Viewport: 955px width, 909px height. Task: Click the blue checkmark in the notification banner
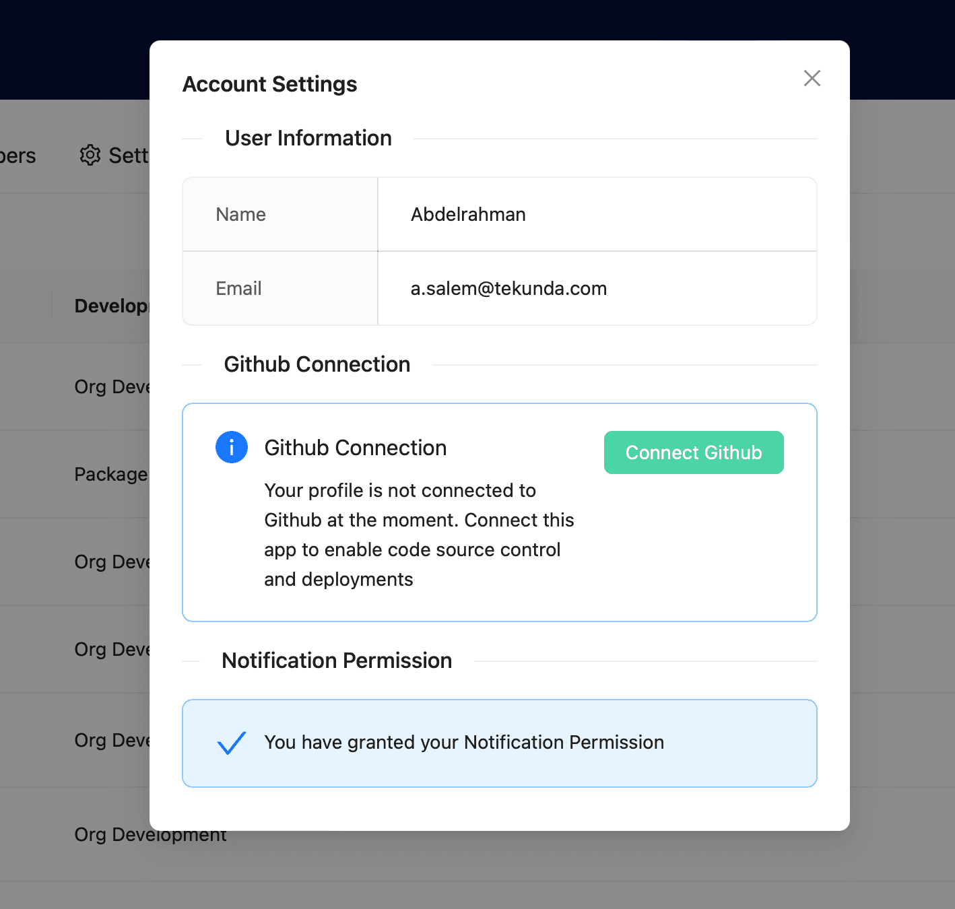(x=232, y=743)
